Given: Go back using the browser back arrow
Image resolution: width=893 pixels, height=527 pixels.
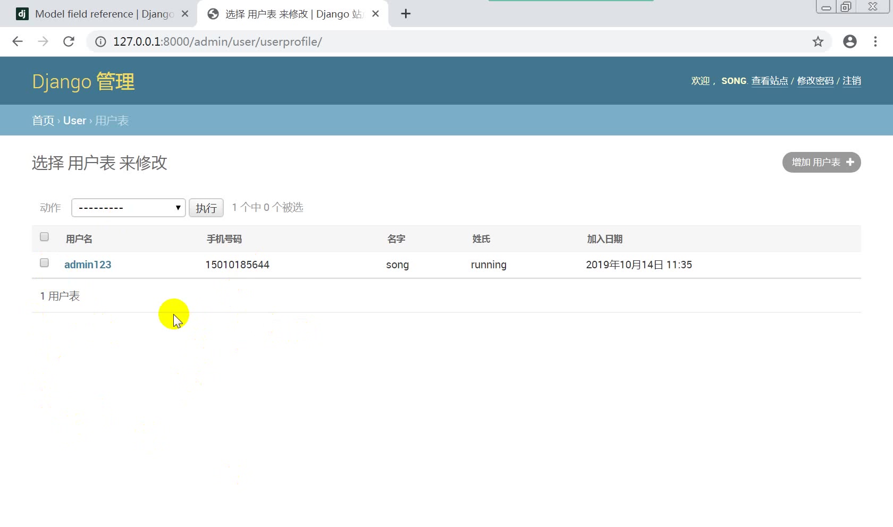Looking at the screenshot, I should [x=18, y=41].
